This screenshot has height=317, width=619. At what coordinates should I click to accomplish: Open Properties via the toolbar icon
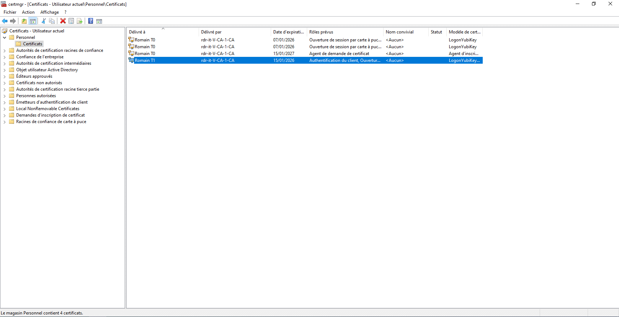click(71, 21)
